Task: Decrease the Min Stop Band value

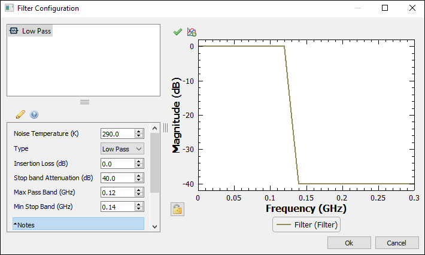Action: (x=139, y=209)
